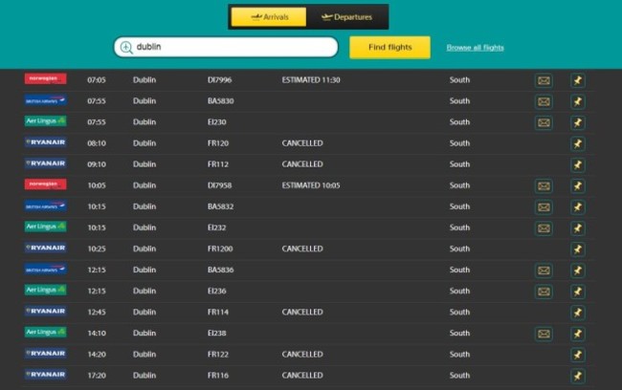The height and width of the screenshot is (390, 622).
Task: Click the magnifier search icon
Action: coord(126,47)
